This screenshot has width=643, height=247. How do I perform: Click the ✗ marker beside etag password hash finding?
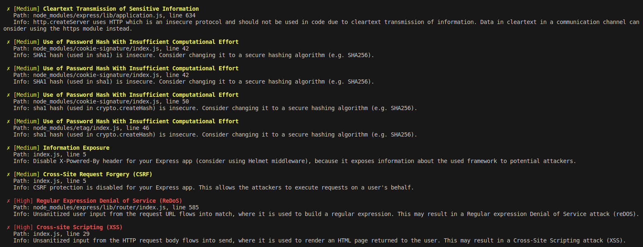tap(8, 121)
